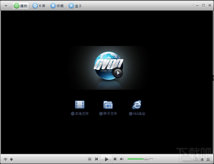
Task: Open the URL地址 link
Action: [x=137, y=114]
